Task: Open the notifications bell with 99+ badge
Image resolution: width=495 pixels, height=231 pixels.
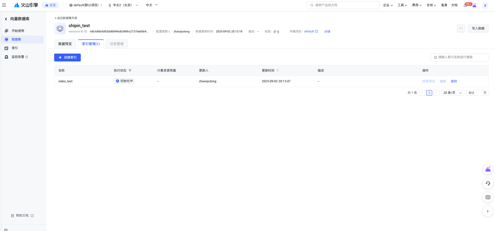Action: 465,5
